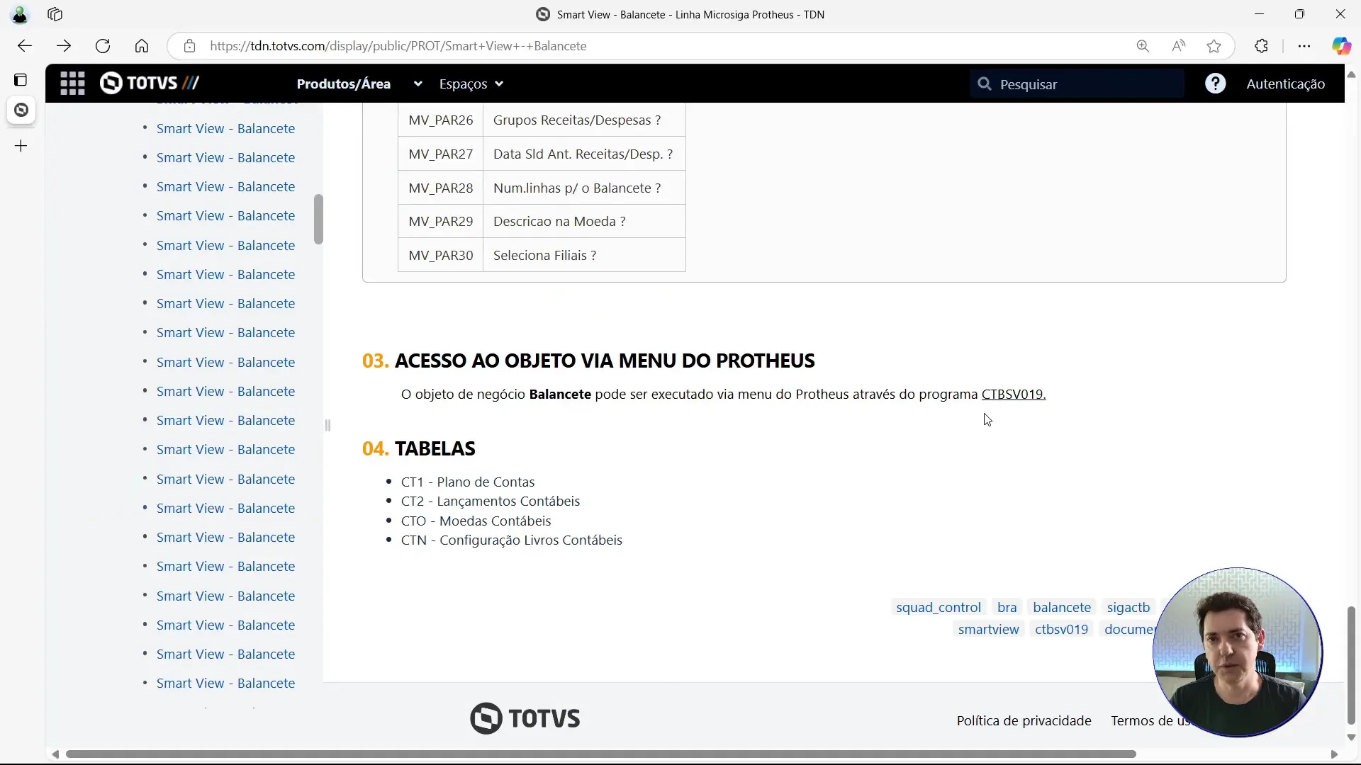Screen dimensions: 1361x765
Task: Click the page vertical scrollbar thumb
Action: (x=1351, y=664)
